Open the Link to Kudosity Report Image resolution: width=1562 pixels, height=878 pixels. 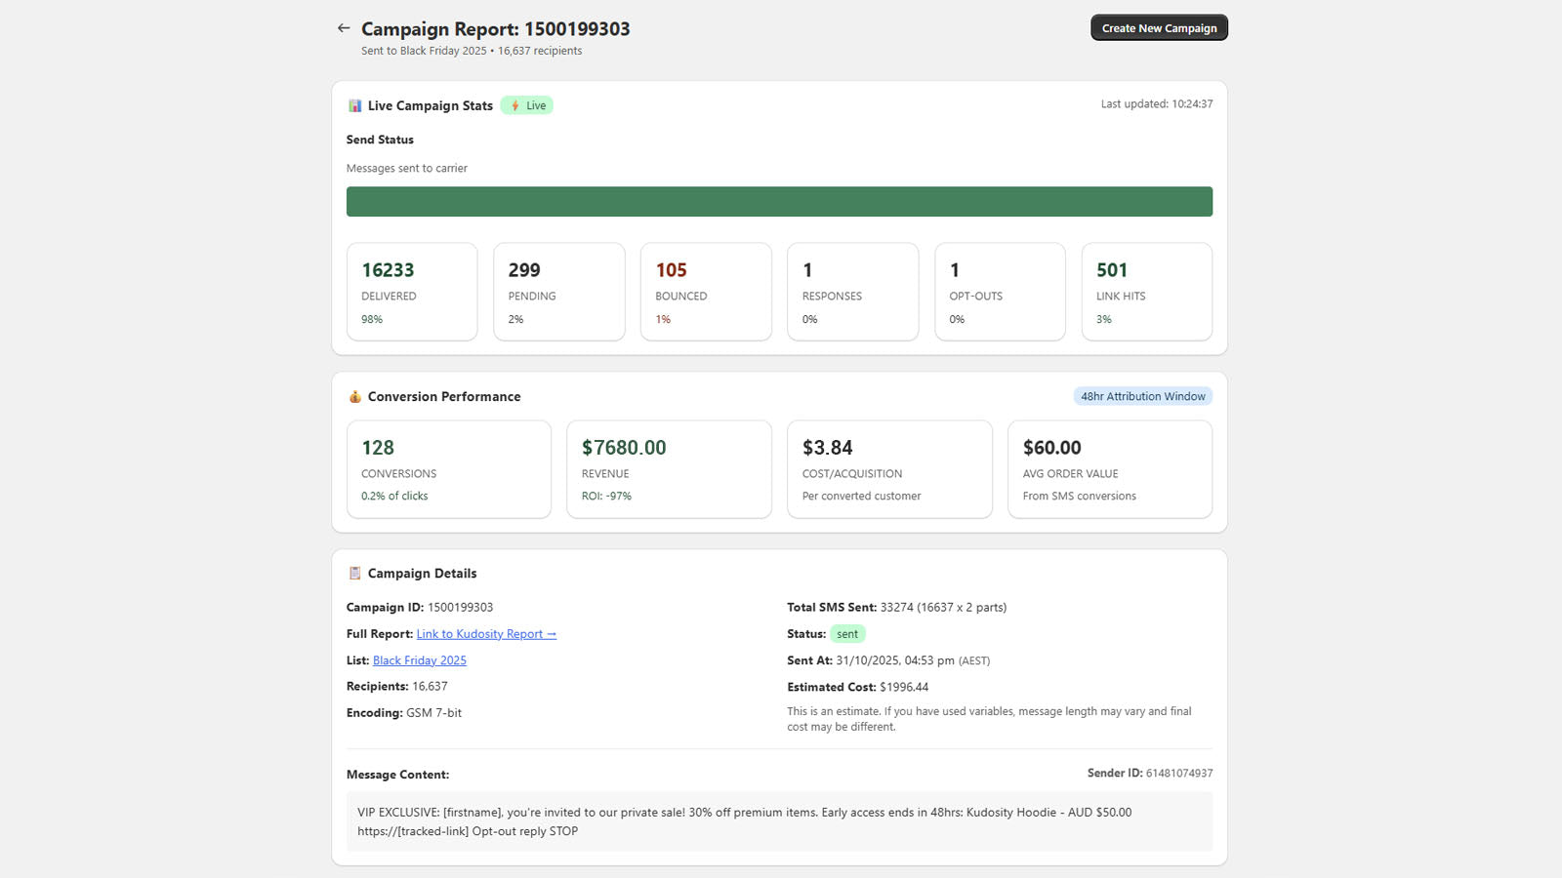[485, 634]
